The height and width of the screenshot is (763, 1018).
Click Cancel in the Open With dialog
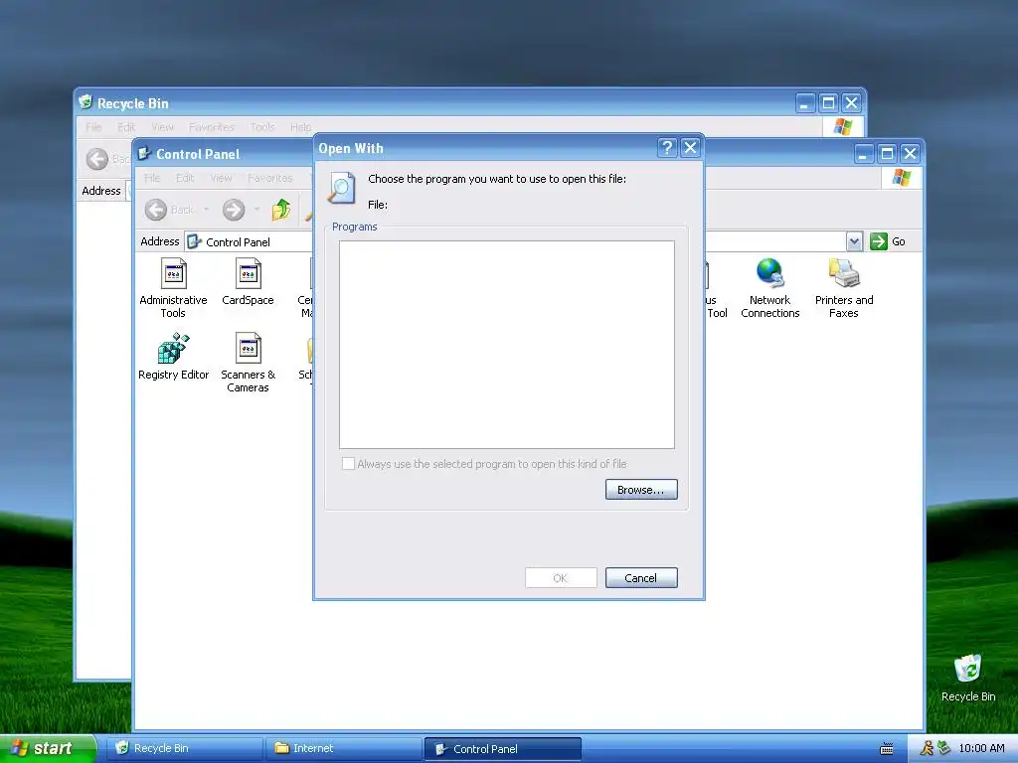641,577
